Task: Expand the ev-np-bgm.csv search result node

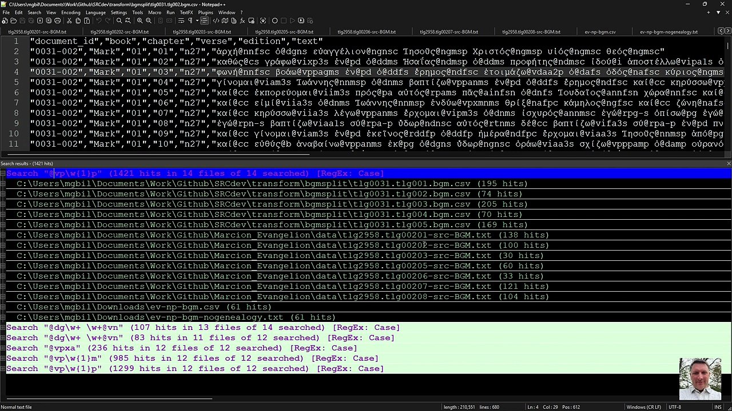Action: coord(3,307)
